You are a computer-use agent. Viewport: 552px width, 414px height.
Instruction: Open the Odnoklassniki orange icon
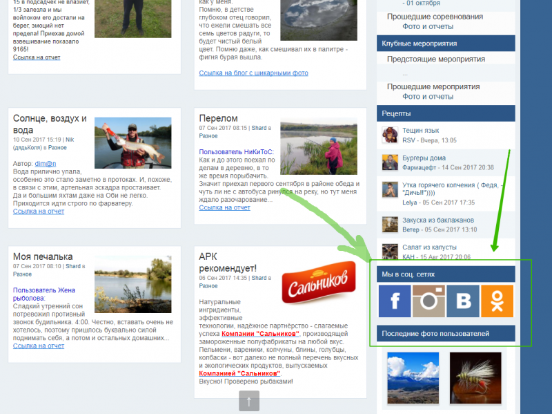tap(497, 301)
